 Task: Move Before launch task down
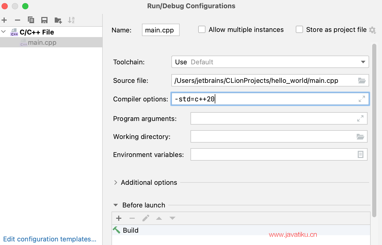172,218
